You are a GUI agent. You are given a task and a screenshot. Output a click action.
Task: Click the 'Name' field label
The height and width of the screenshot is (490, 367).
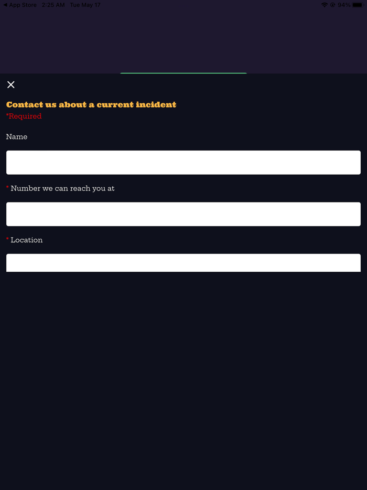coord(17,137)
